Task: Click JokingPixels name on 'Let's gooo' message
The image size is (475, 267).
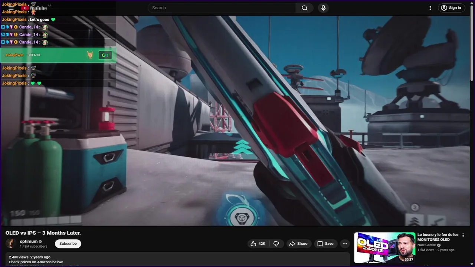Action: [x=14, y=20]
